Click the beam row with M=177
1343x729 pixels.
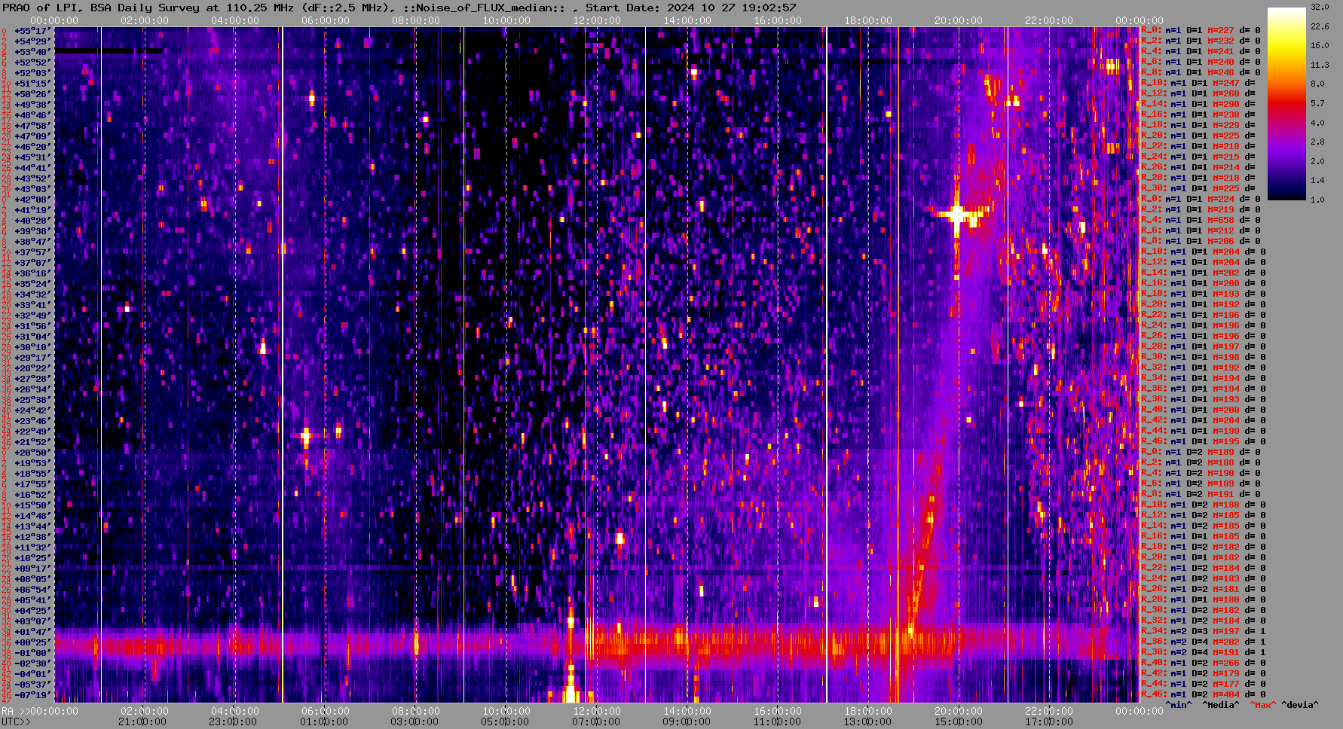pos(1204,684)
